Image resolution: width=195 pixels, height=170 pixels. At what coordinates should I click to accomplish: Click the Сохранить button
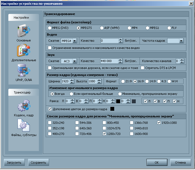pyautogui.click(x=39, y=162)
